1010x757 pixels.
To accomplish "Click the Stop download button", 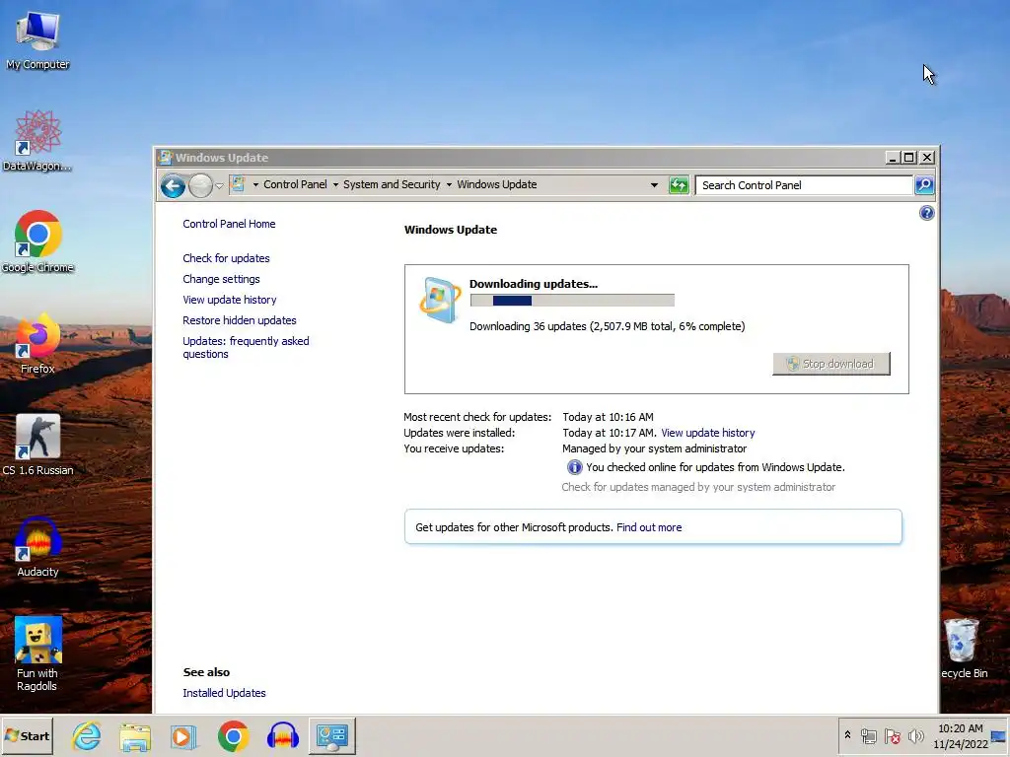I will (x=830, y=364).
